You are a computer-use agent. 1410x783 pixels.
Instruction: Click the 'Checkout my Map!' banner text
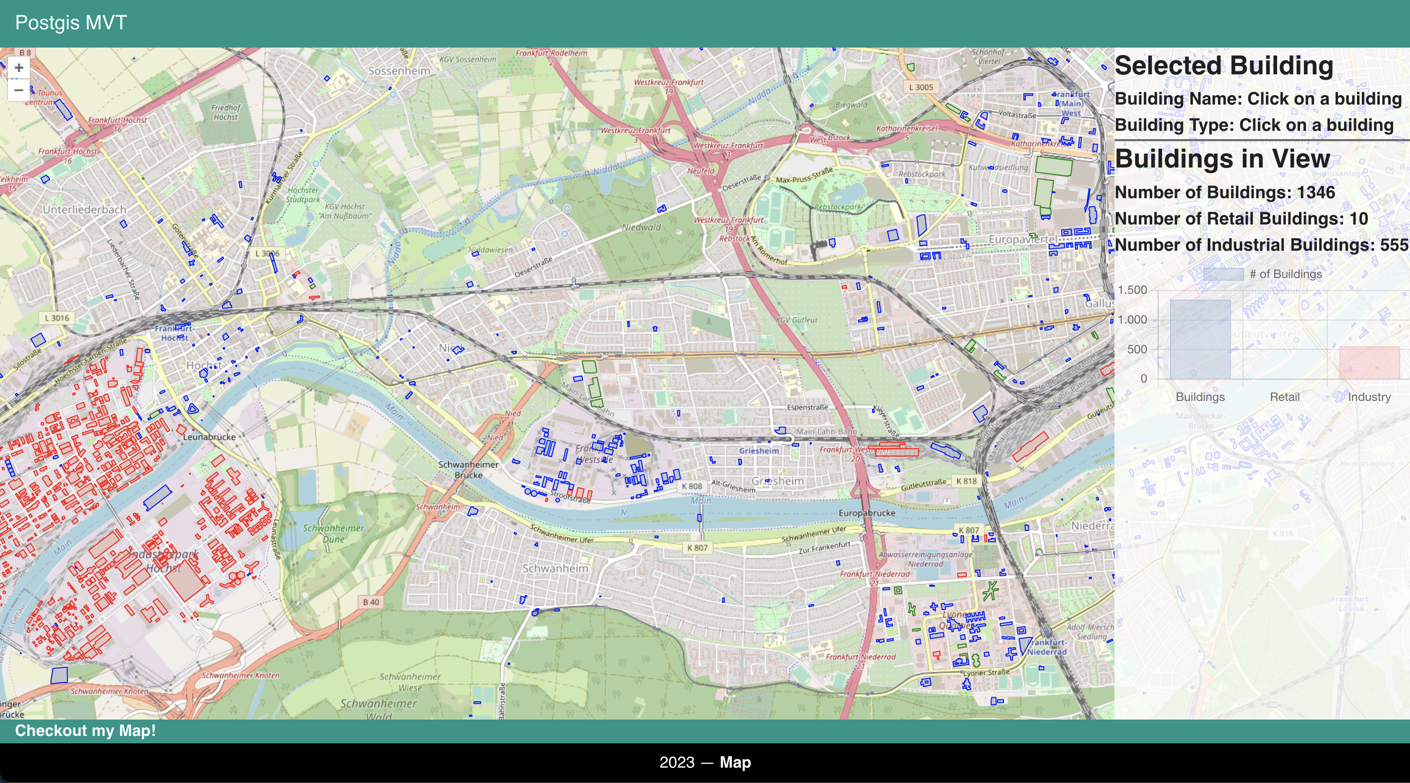pyautogui.click(x=85, y=730)
